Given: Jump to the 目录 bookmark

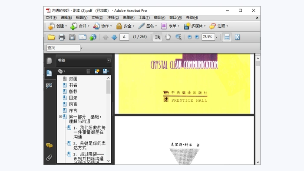Looking at the screenshot, I should click(73, 98).
